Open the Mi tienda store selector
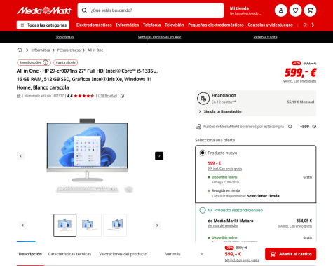Image resolution: width=333 pixels, height=266 pixels. (247, 10)
